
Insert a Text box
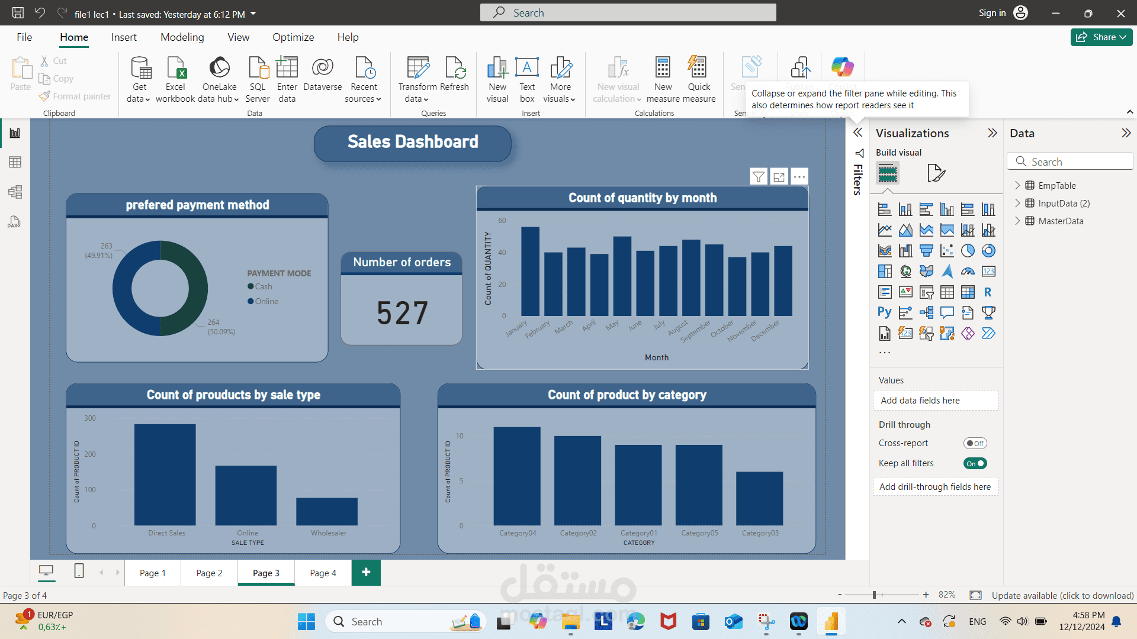pyautogui.click(x=527, y=80)
